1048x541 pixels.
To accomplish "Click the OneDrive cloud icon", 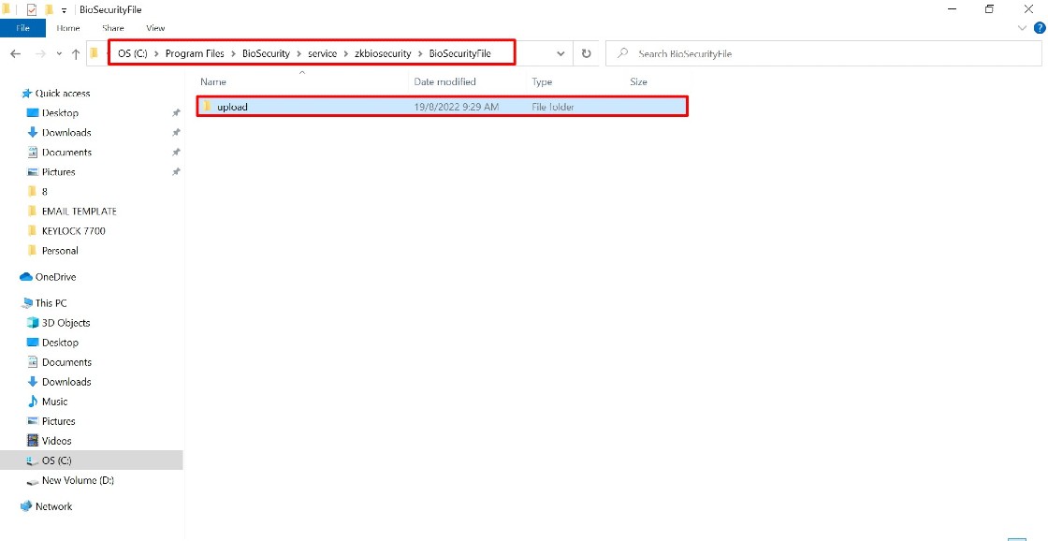I will point(26,277).
